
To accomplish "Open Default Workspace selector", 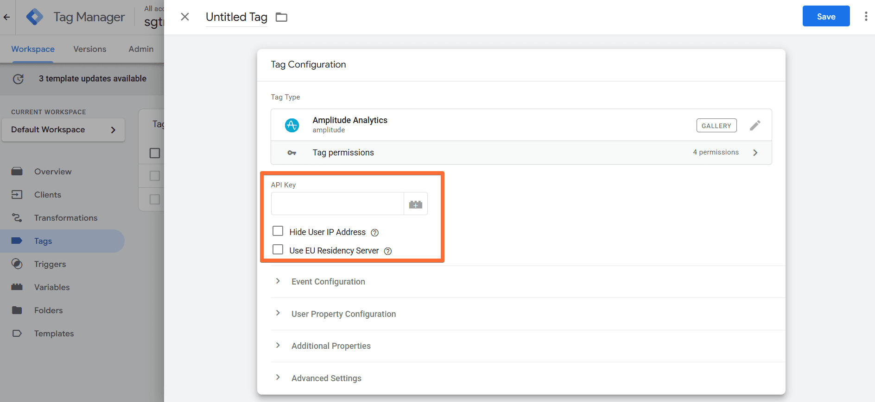I will [x=63, y=130].
